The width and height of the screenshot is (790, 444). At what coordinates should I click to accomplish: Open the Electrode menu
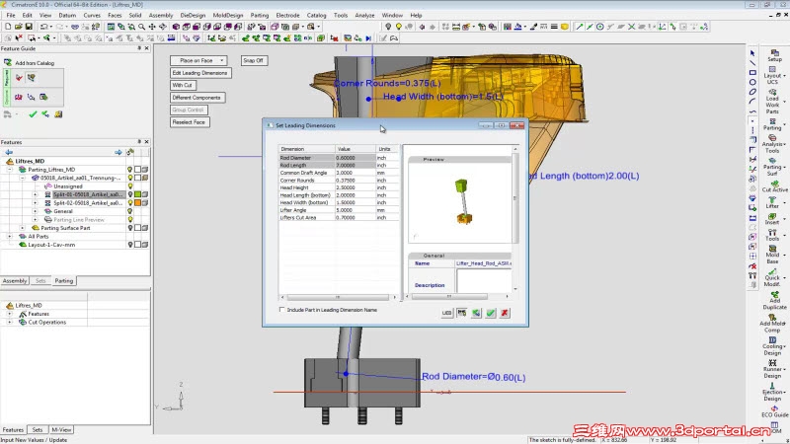click(x=287, y=15)
